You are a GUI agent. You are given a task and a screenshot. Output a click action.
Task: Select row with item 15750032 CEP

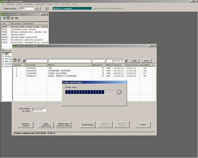(x=84, y=68)
